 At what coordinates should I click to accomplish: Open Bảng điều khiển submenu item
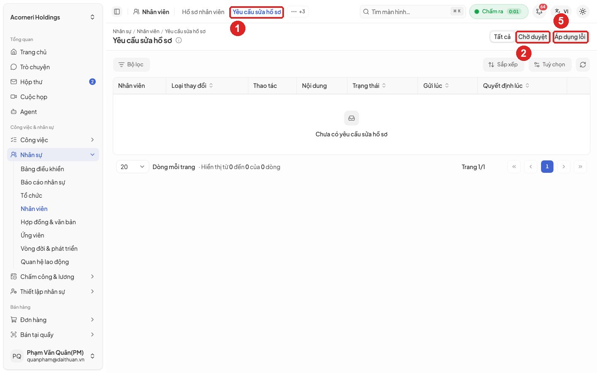coord(42,169)
